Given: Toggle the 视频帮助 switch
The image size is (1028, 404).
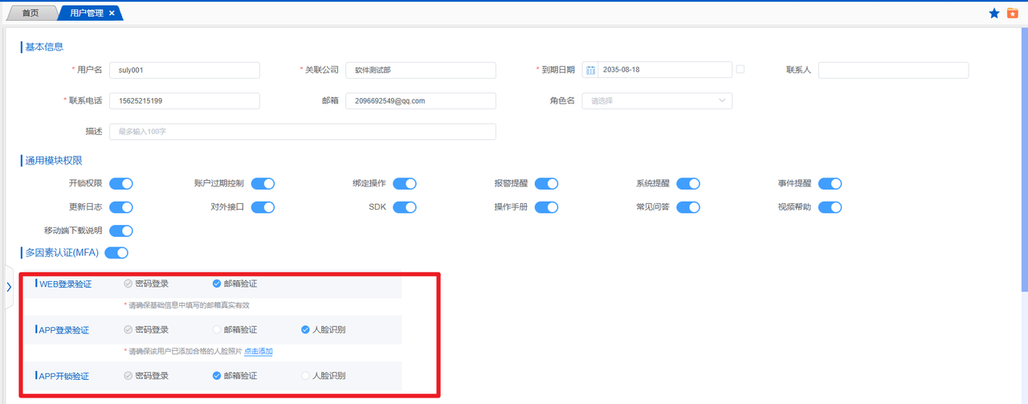Looking at the screenshot, I should [x=830, y=207].
